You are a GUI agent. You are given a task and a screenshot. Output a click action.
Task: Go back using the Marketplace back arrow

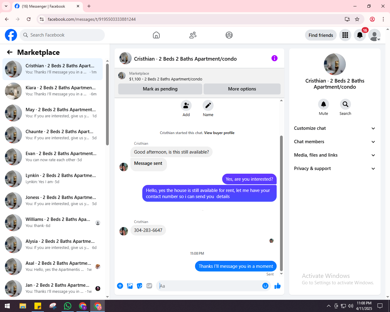pos(10,52)
